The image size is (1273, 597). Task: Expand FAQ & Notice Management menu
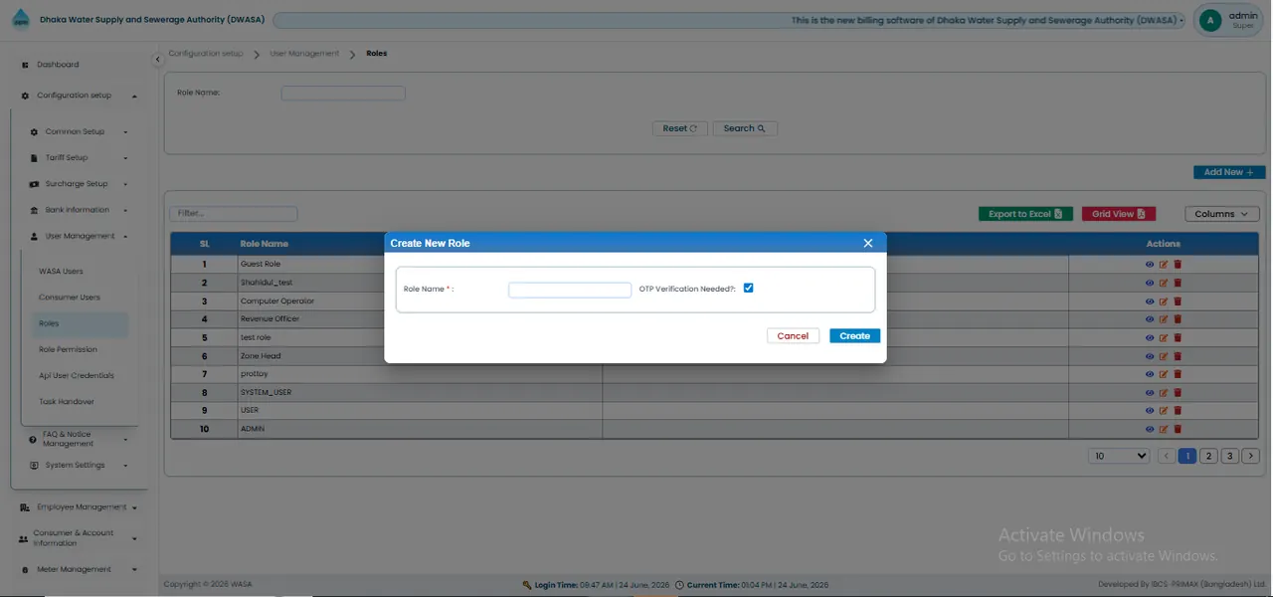[80, 439]
